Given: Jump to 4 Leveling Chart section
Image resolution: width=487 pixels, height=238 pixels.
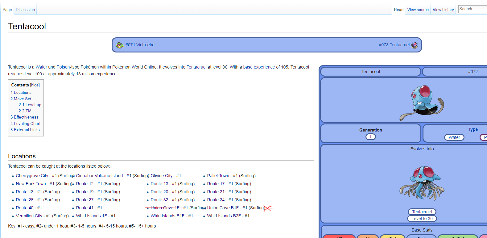Looking at the screenshot, I should tap(26, 123).
